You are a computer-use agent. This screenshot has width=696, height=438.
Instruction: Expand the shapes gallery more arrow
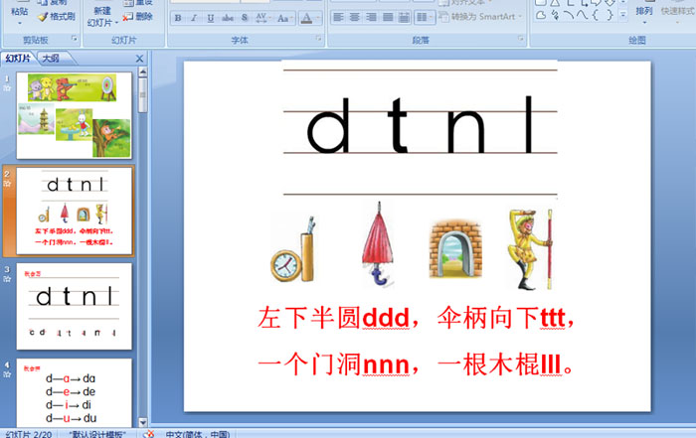pyautogui.click(x=623, y=15)
